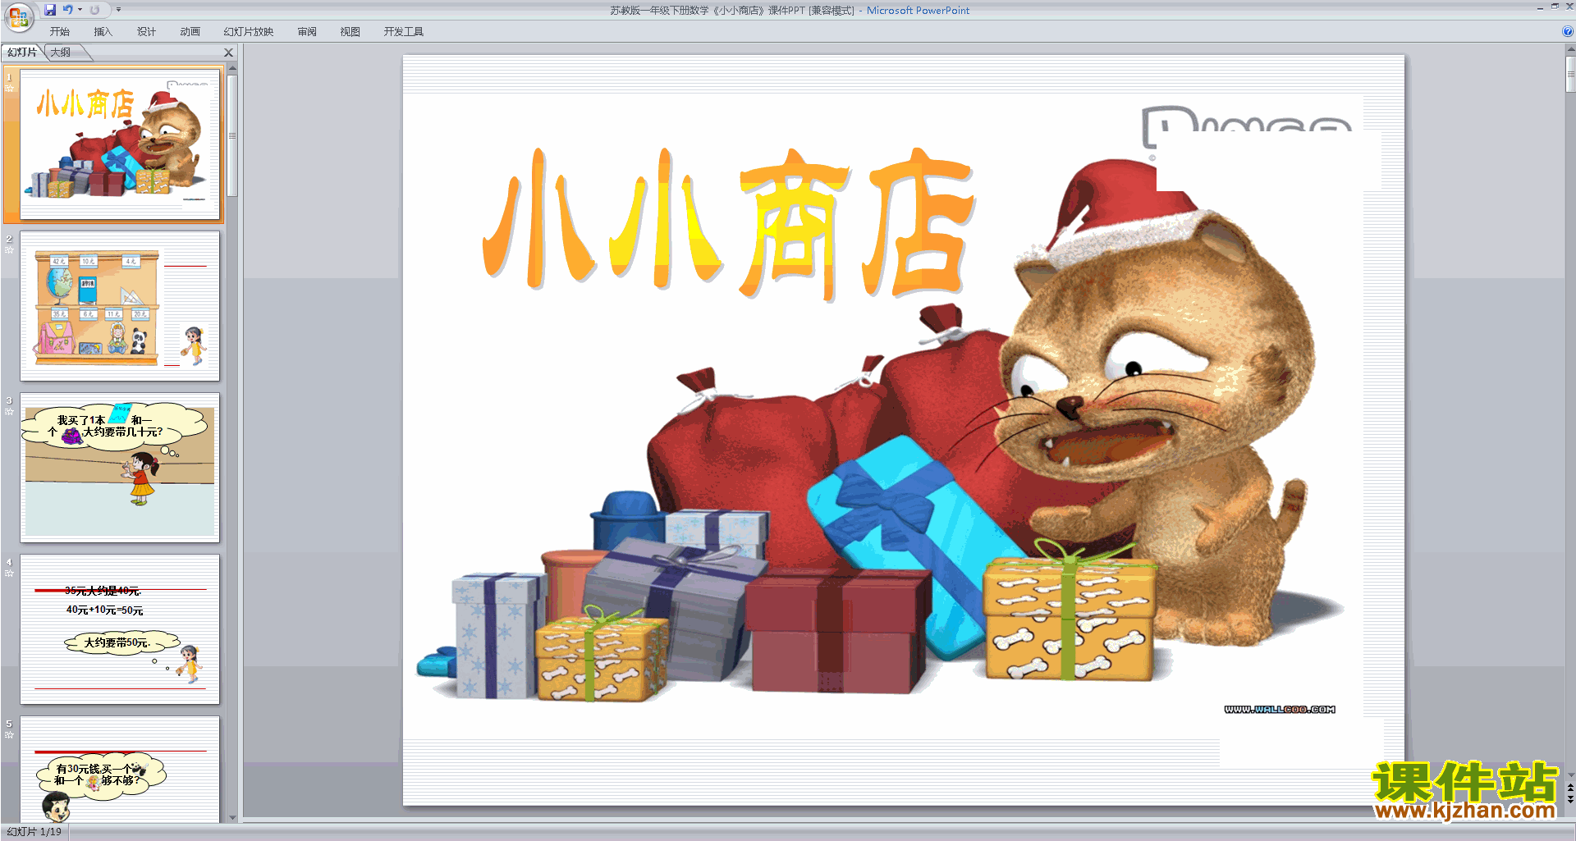Switch to the 大纲 outline tab
The width and height of the screenshot is (1576, 841).
tap(61, 53)
